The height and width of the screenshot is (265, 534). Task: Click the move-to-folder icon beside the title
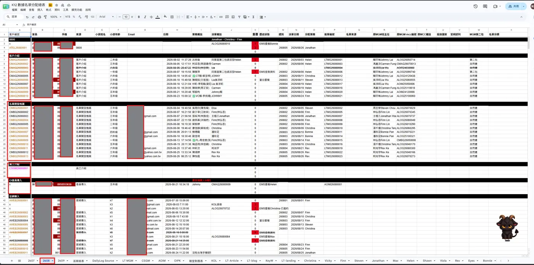[63, 5]
